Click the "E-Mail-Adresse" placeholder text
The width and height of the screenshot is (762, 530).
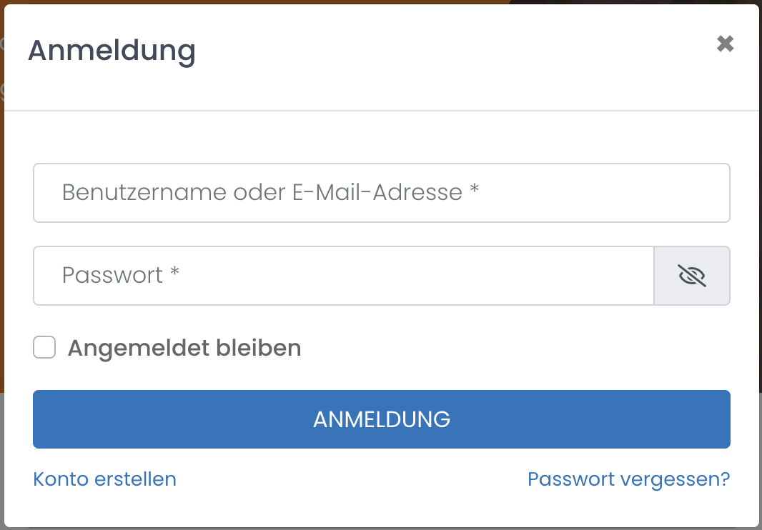[377, 193]
